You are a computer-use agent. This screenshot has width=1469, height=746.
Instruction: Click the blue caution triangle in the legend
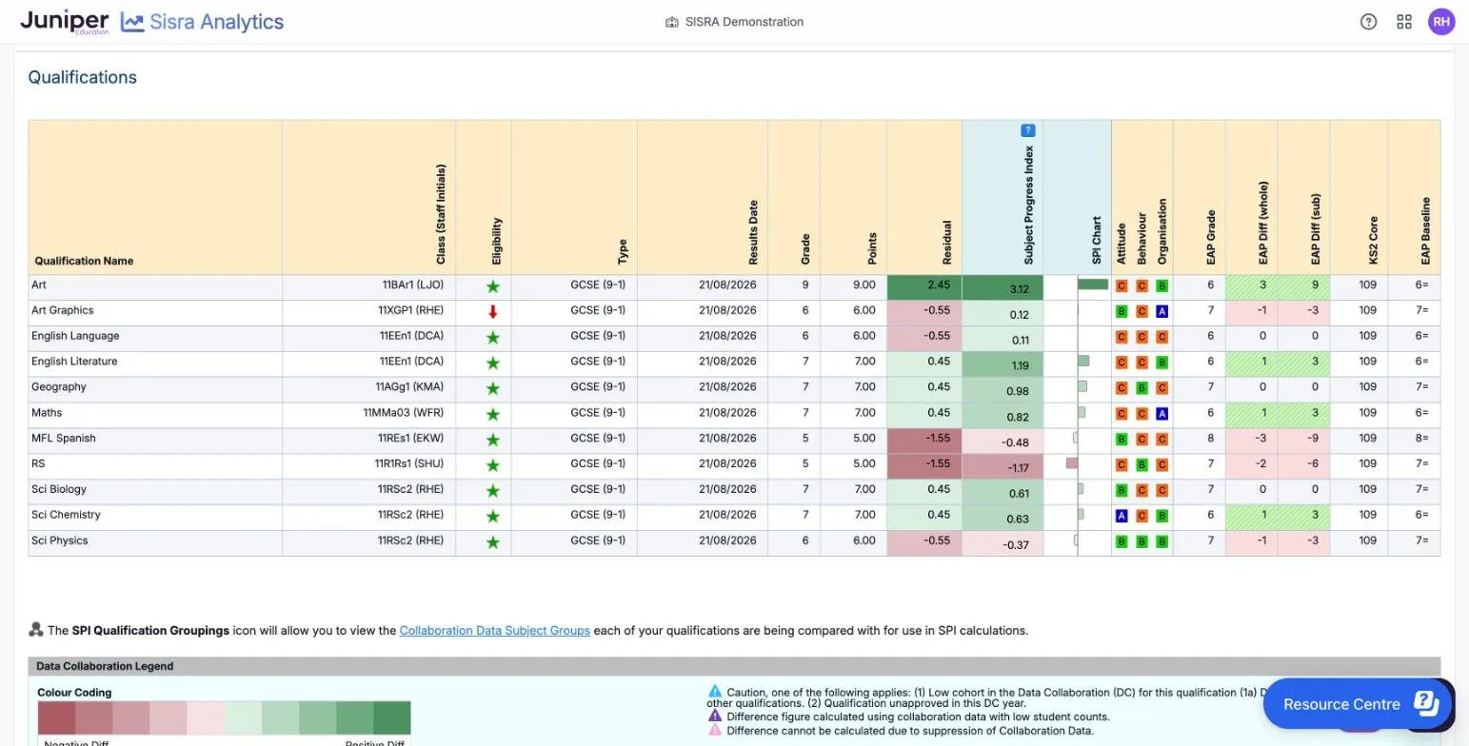click(x=715, y=692)
